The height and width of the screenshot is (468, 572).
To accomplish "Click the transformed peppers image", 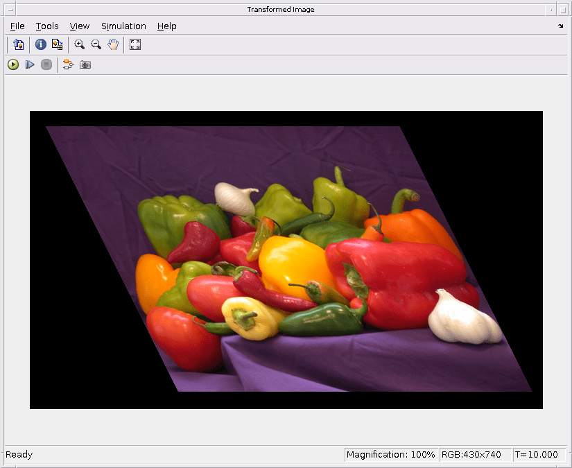I will (286, 260).
